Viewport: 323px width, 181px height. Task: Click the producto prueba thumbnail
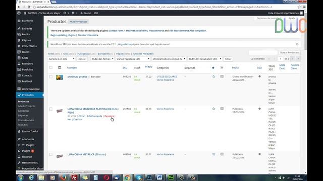coord(60,77)
